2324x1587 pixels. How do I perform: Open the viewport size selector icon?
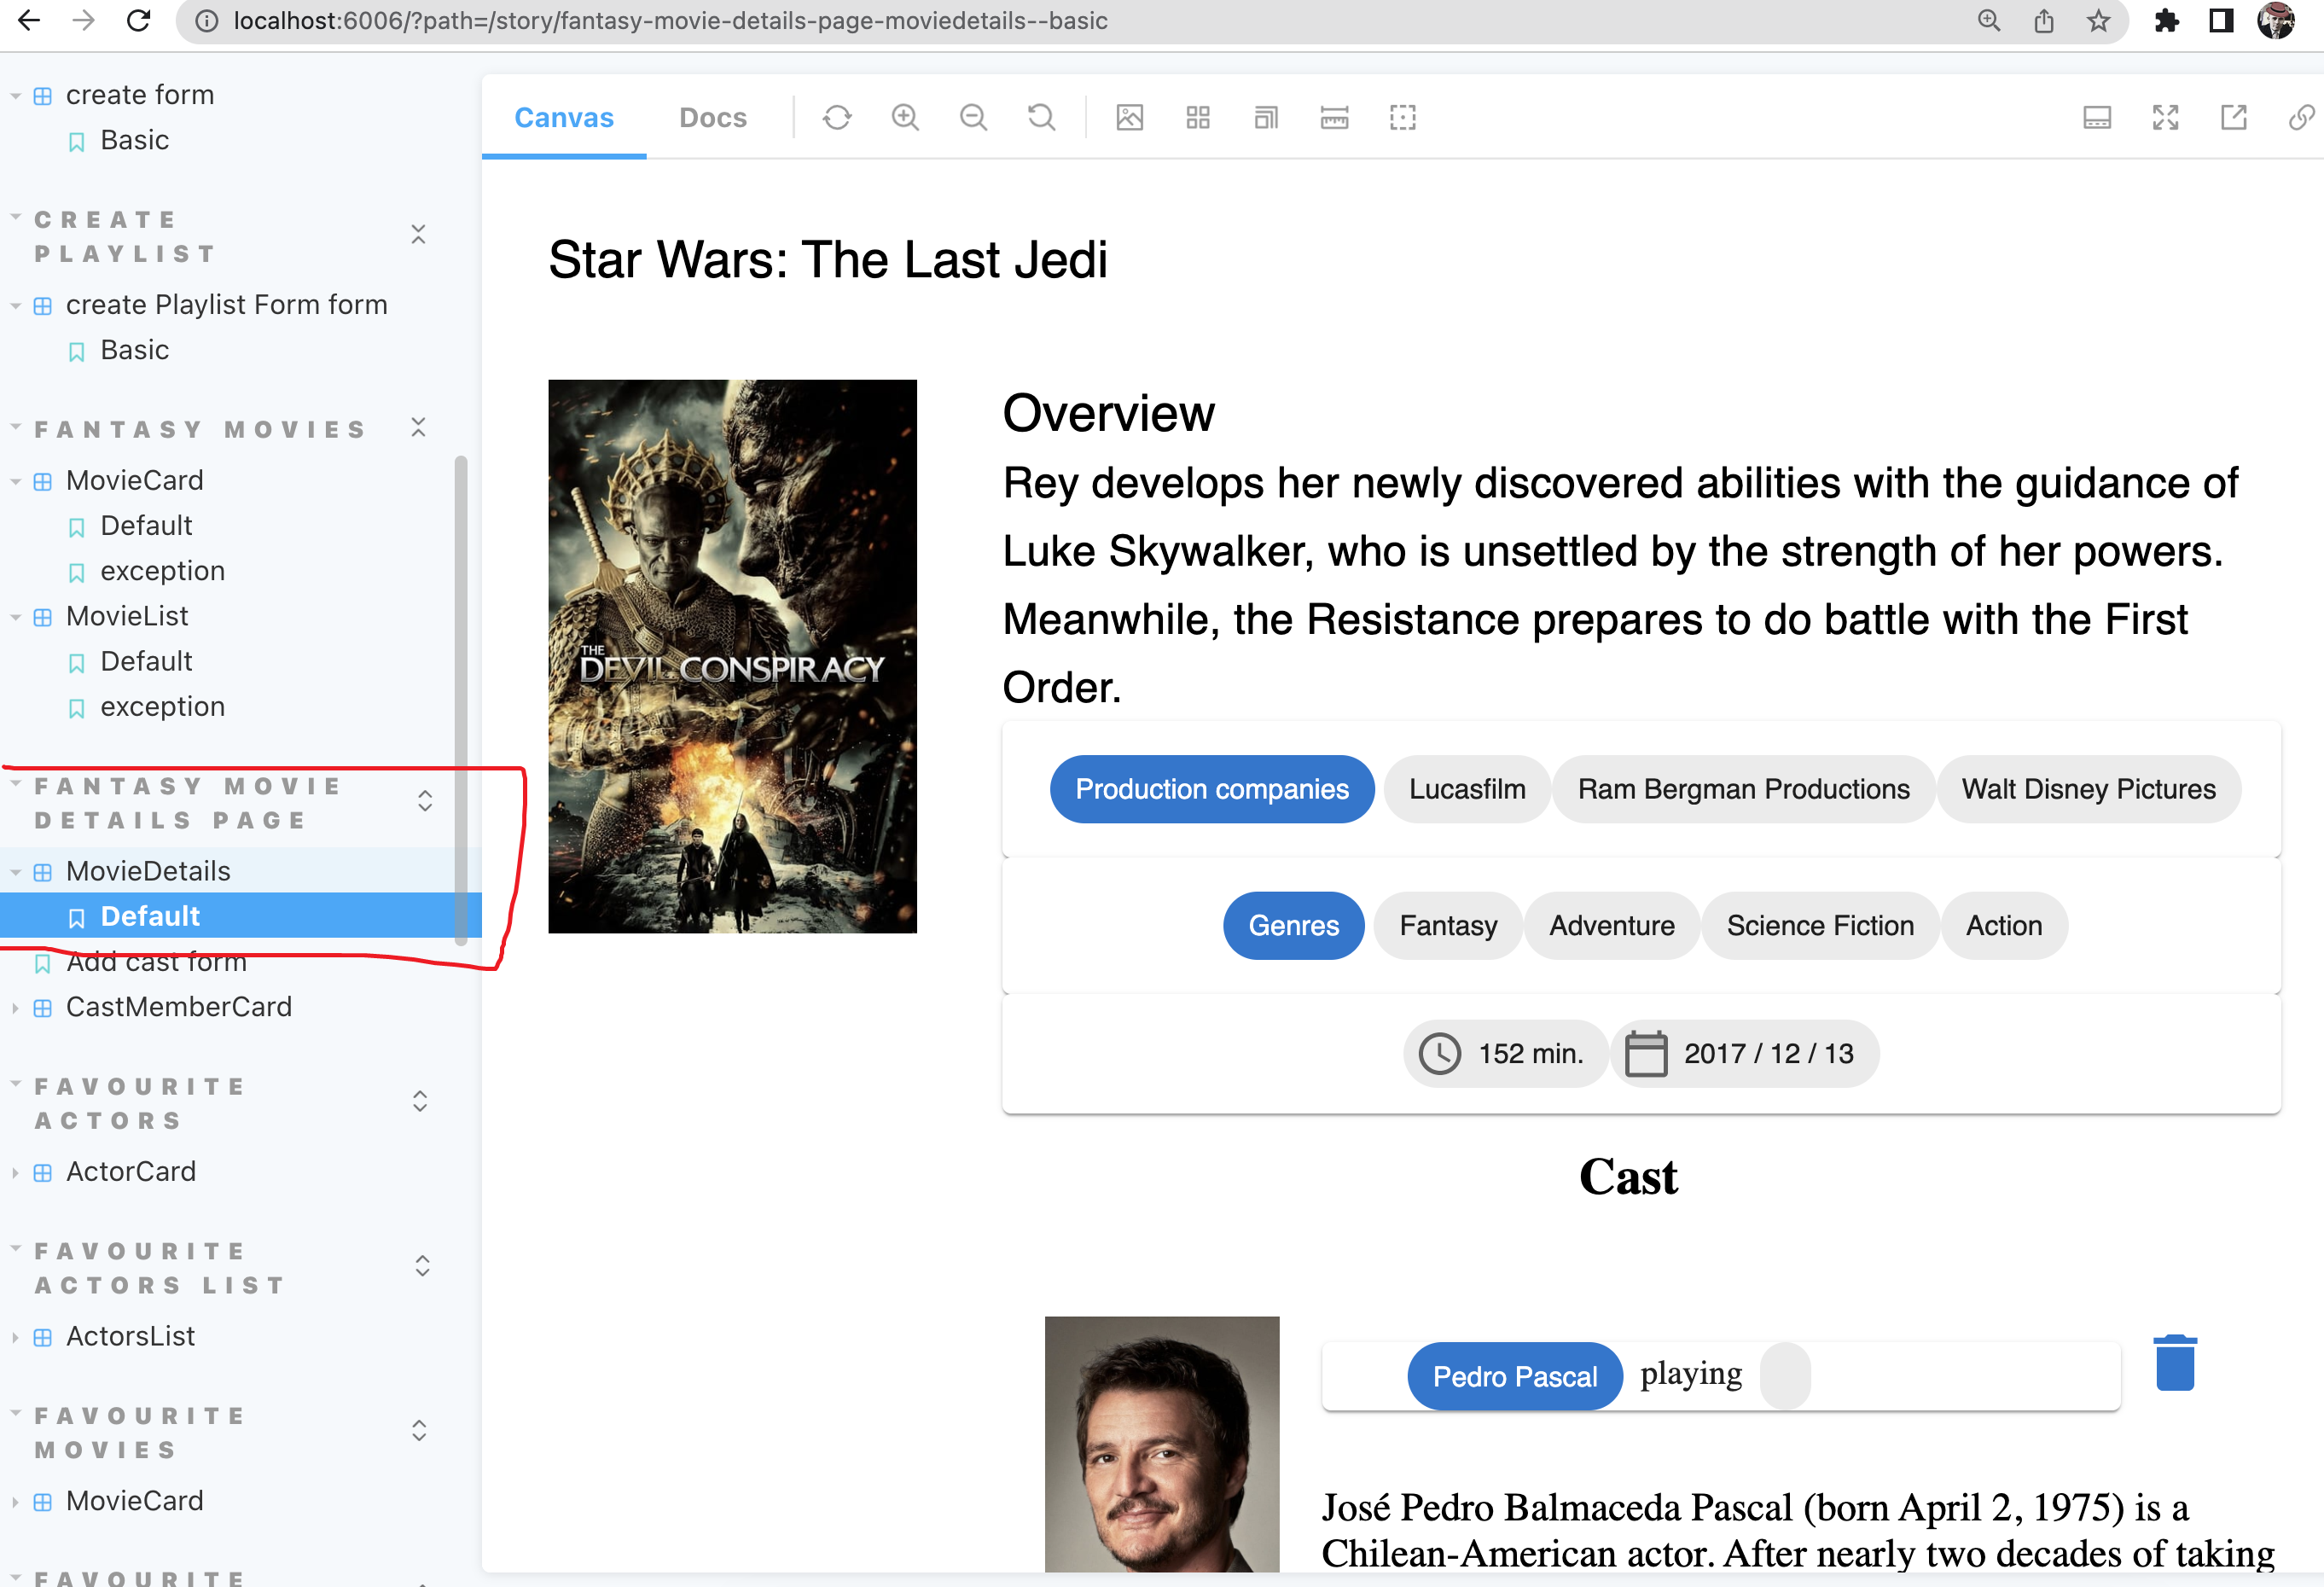pyautogui.click(x=1265, y=118)
